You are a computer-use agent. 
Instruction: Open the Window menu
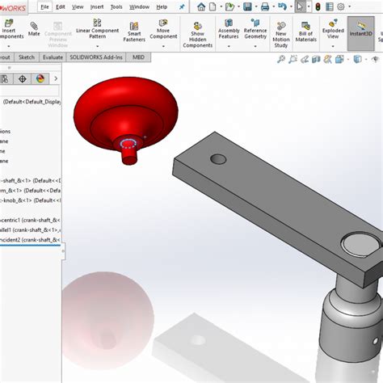click(x=139, y=7)
